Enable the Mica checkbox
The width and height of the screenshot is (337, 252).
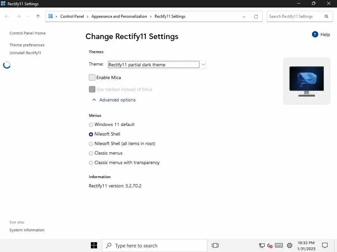[92, 77]
